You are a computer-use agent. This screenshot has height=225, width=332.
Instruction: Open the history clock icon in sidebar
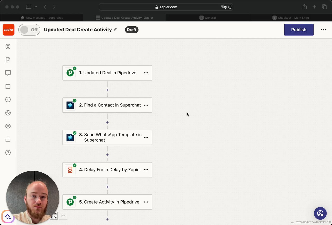(8, 99)
